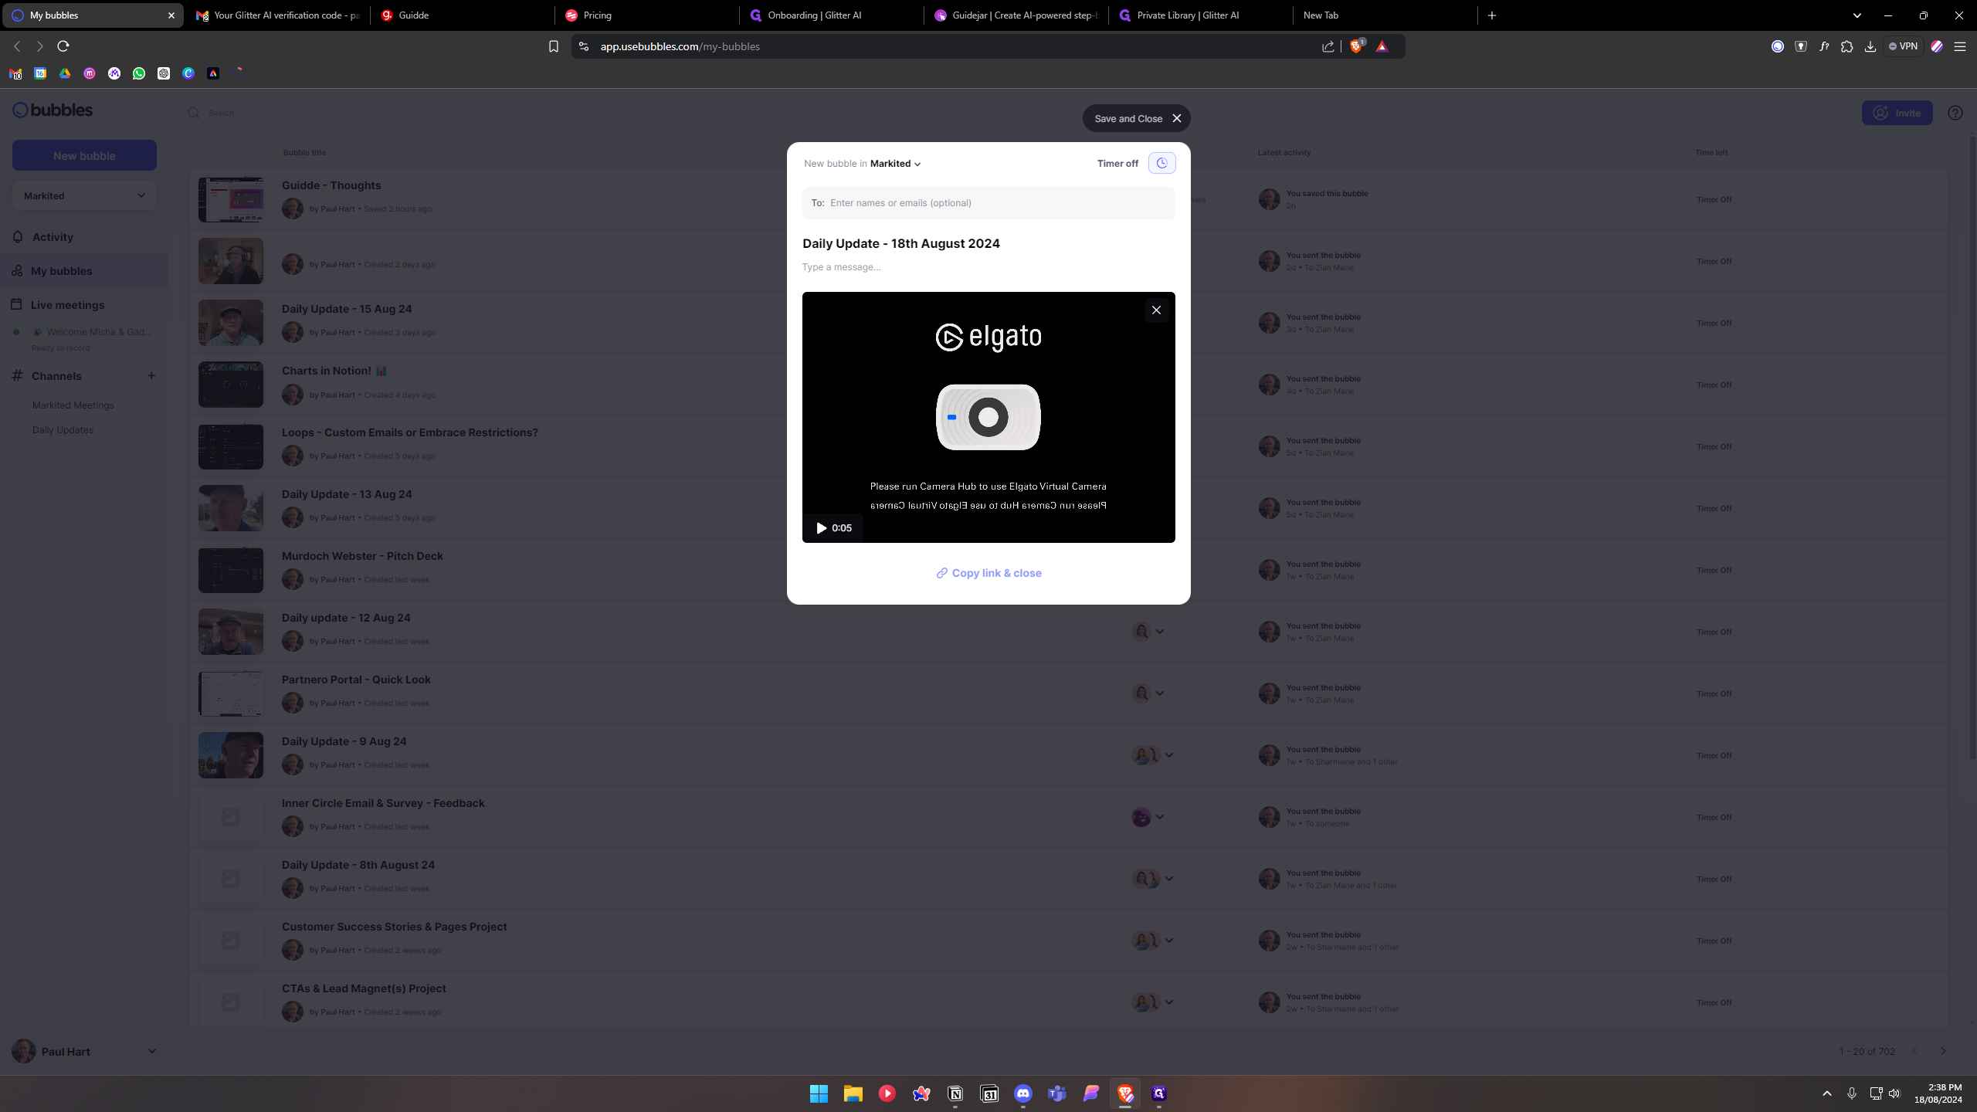
Task: Open the Markited Meetings channel
Action: point(73,405)
